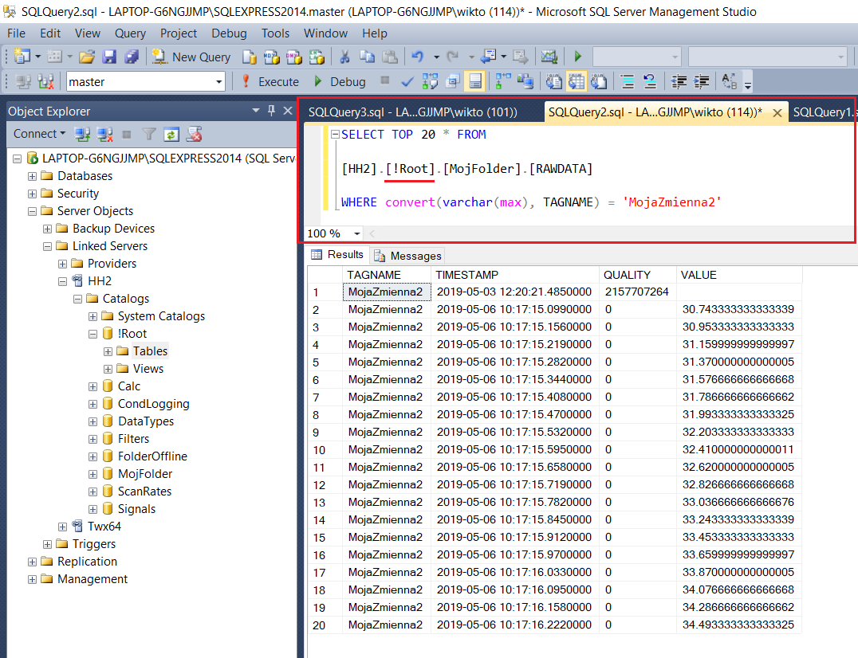This screenshot has height=658, width=858.
Task: Click the Cut scissors icon
Action: coord(344,57)
